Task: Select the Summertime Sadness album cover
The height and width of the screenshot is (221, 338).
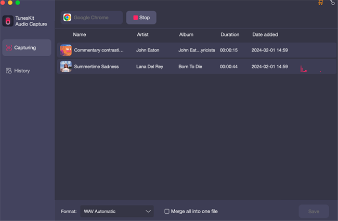Action: tap(66, 67)
